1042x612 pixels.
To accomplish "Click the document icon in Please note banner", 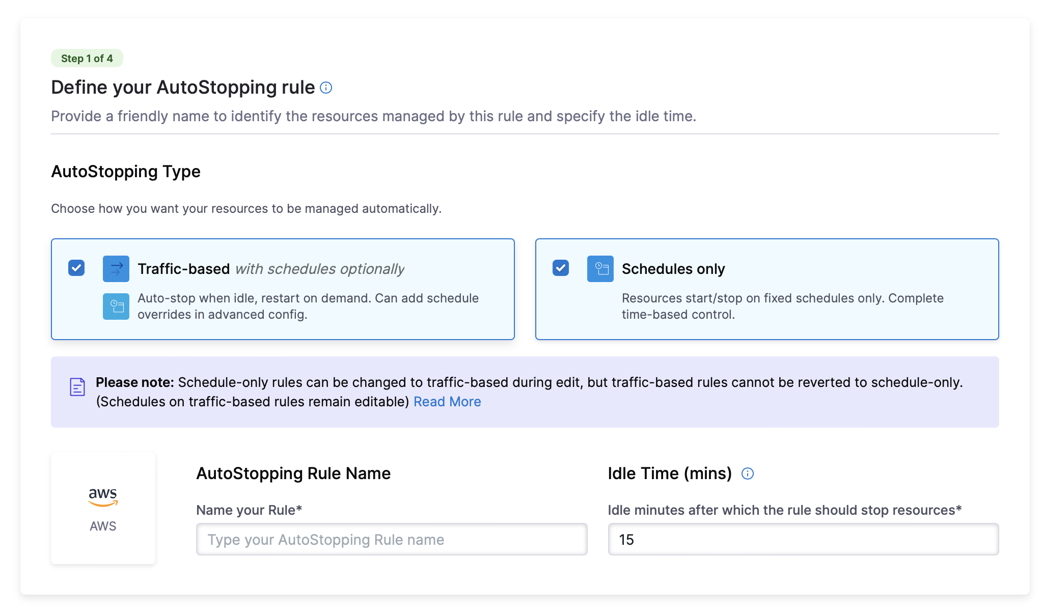I will coord(77,387).
